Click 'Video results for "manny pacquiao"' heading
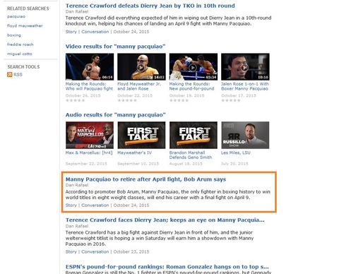Screen dimensions: 339x274 (115, 47)
